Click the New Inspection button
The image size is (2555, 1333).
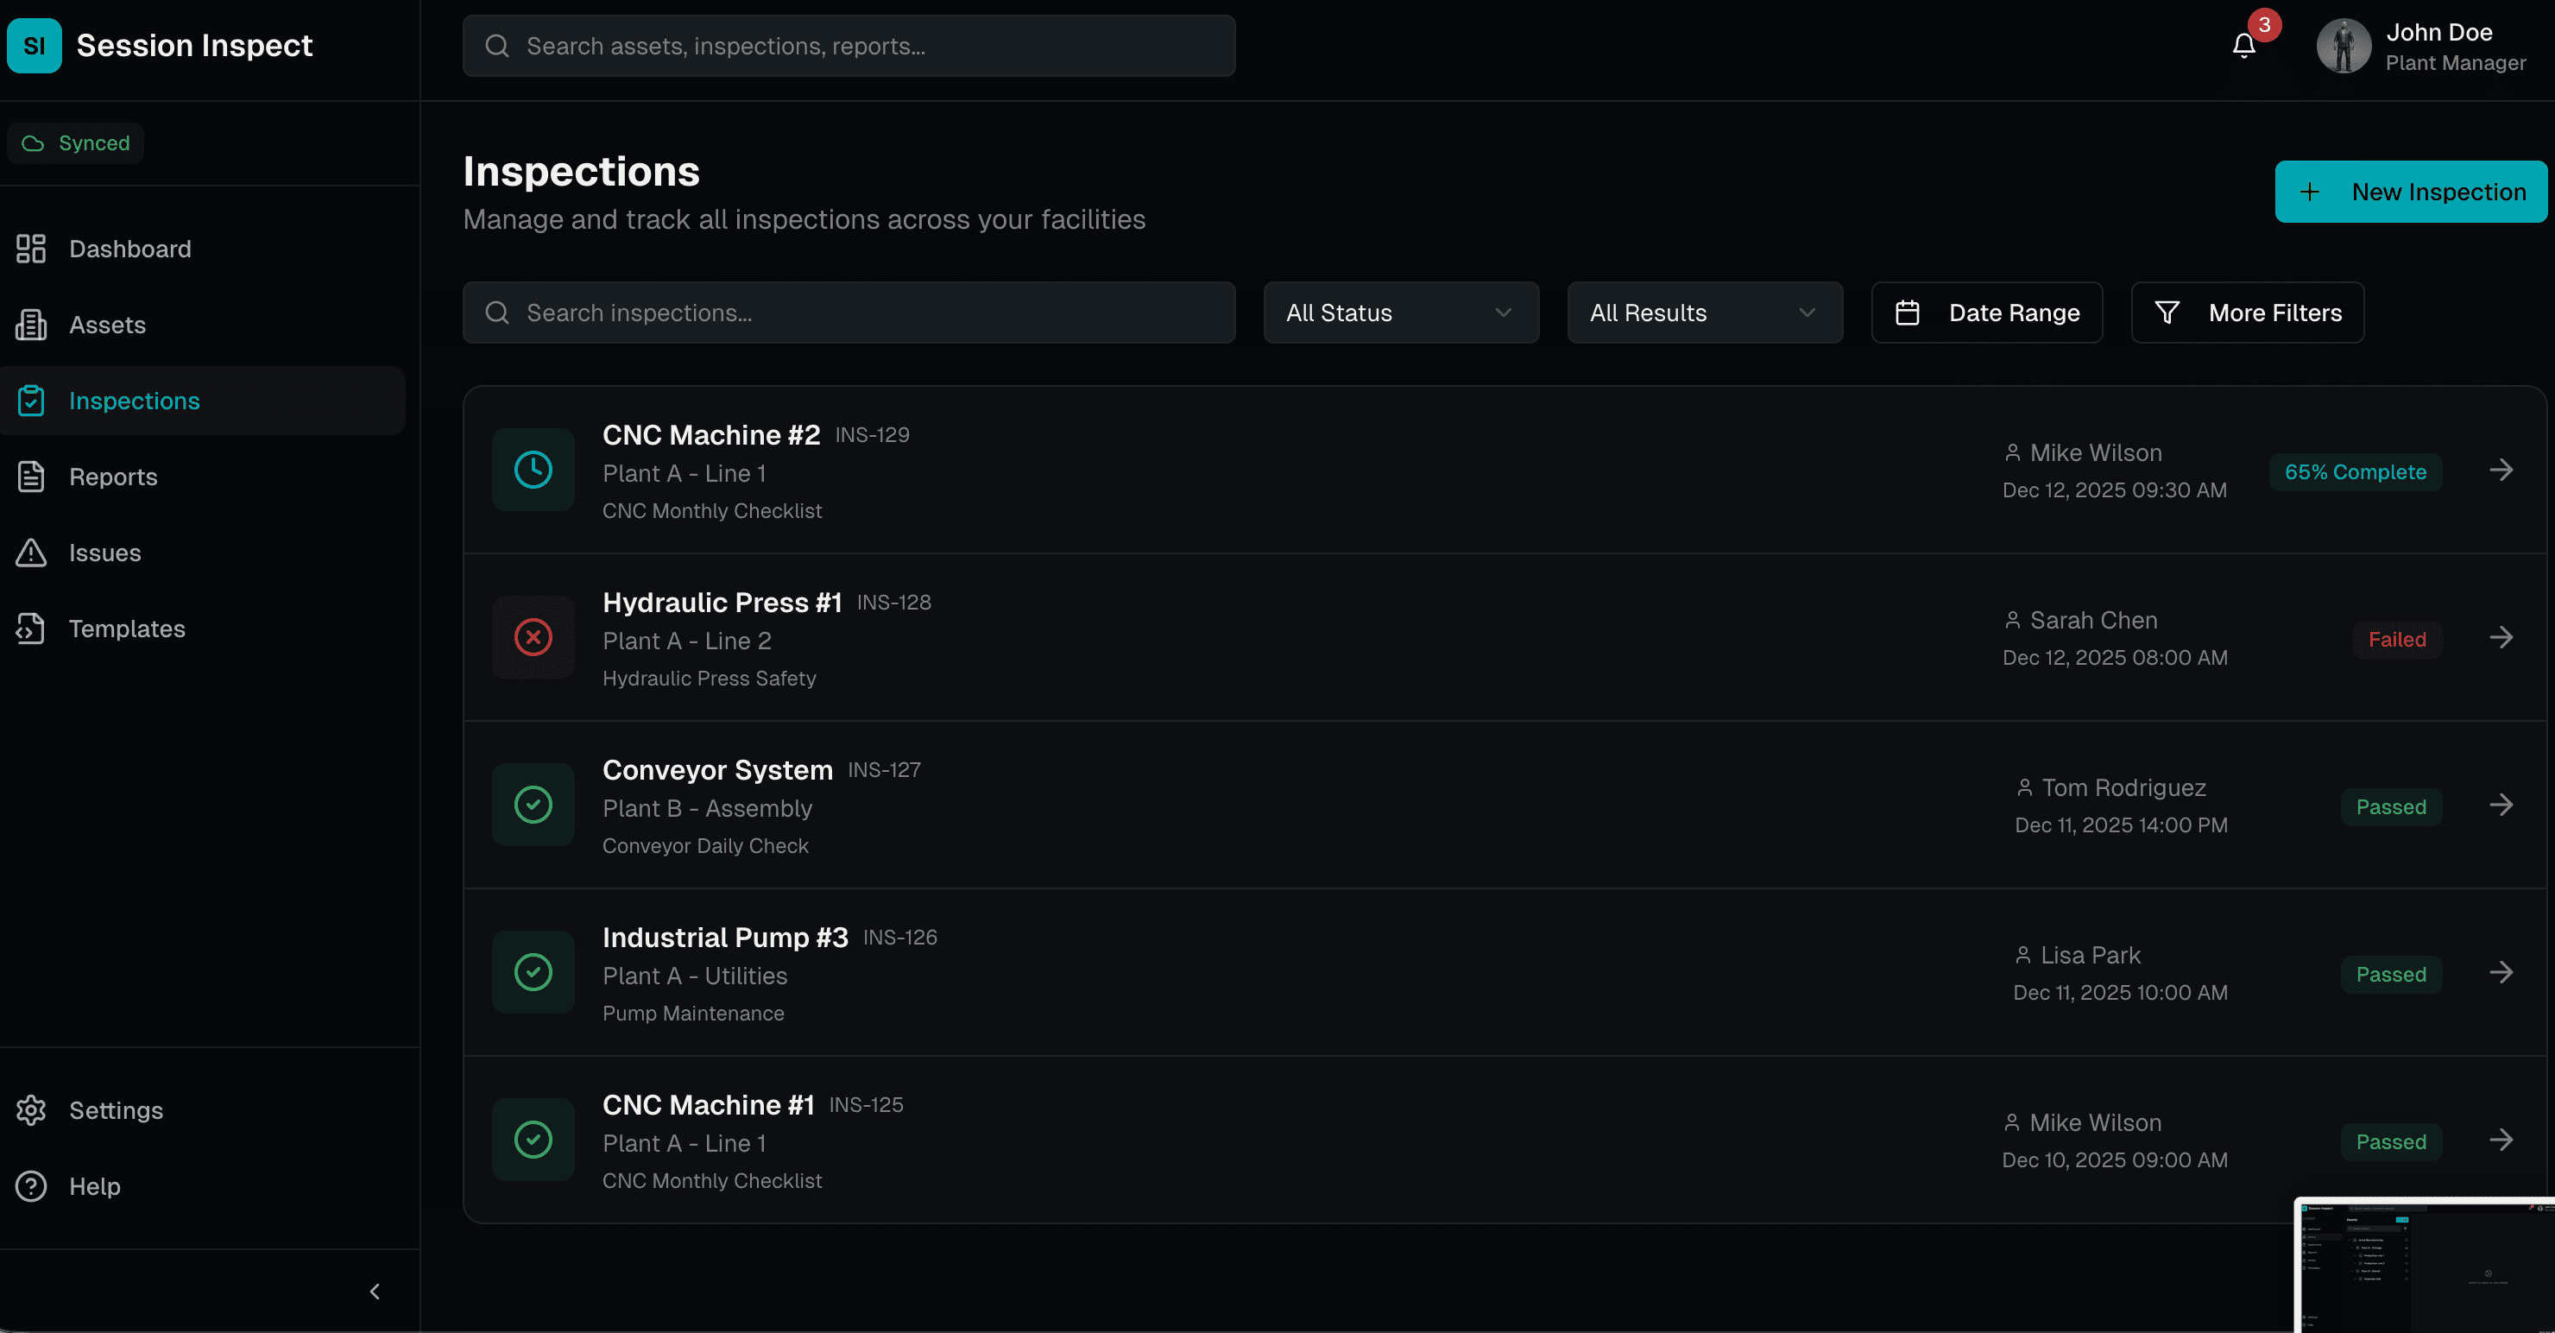pyautogui.click(x=2410, y=192)
